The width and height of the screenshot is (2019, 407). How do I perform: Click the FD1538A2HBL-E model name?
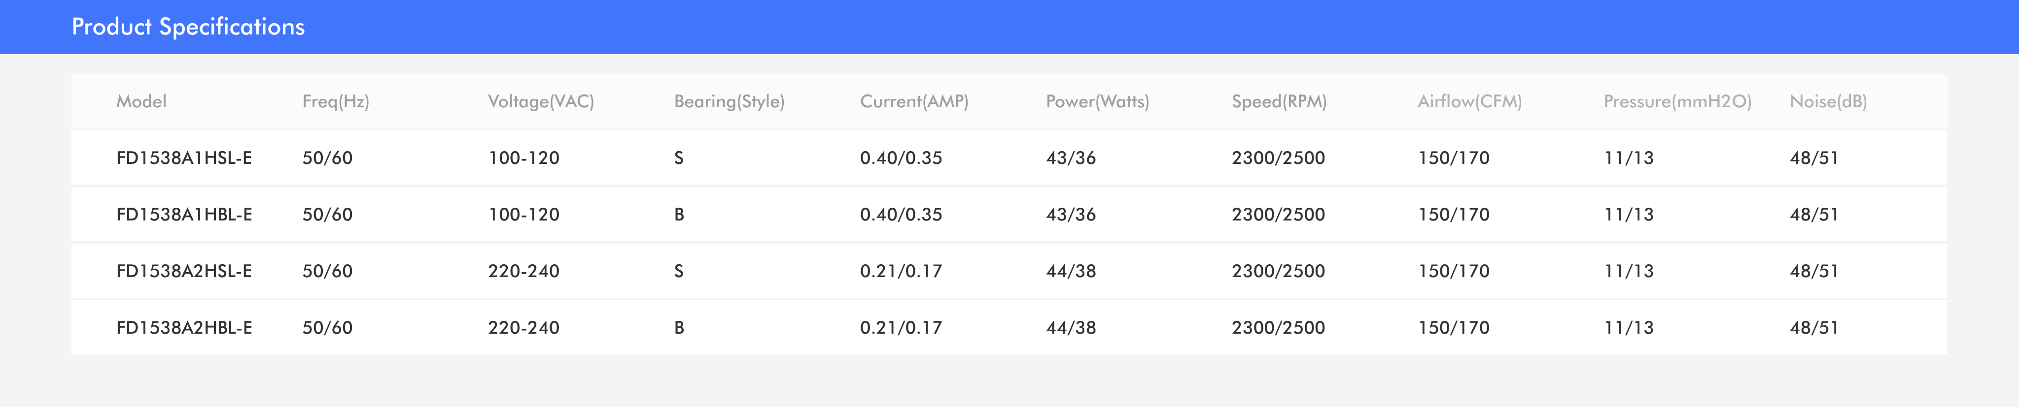[184, 327]
